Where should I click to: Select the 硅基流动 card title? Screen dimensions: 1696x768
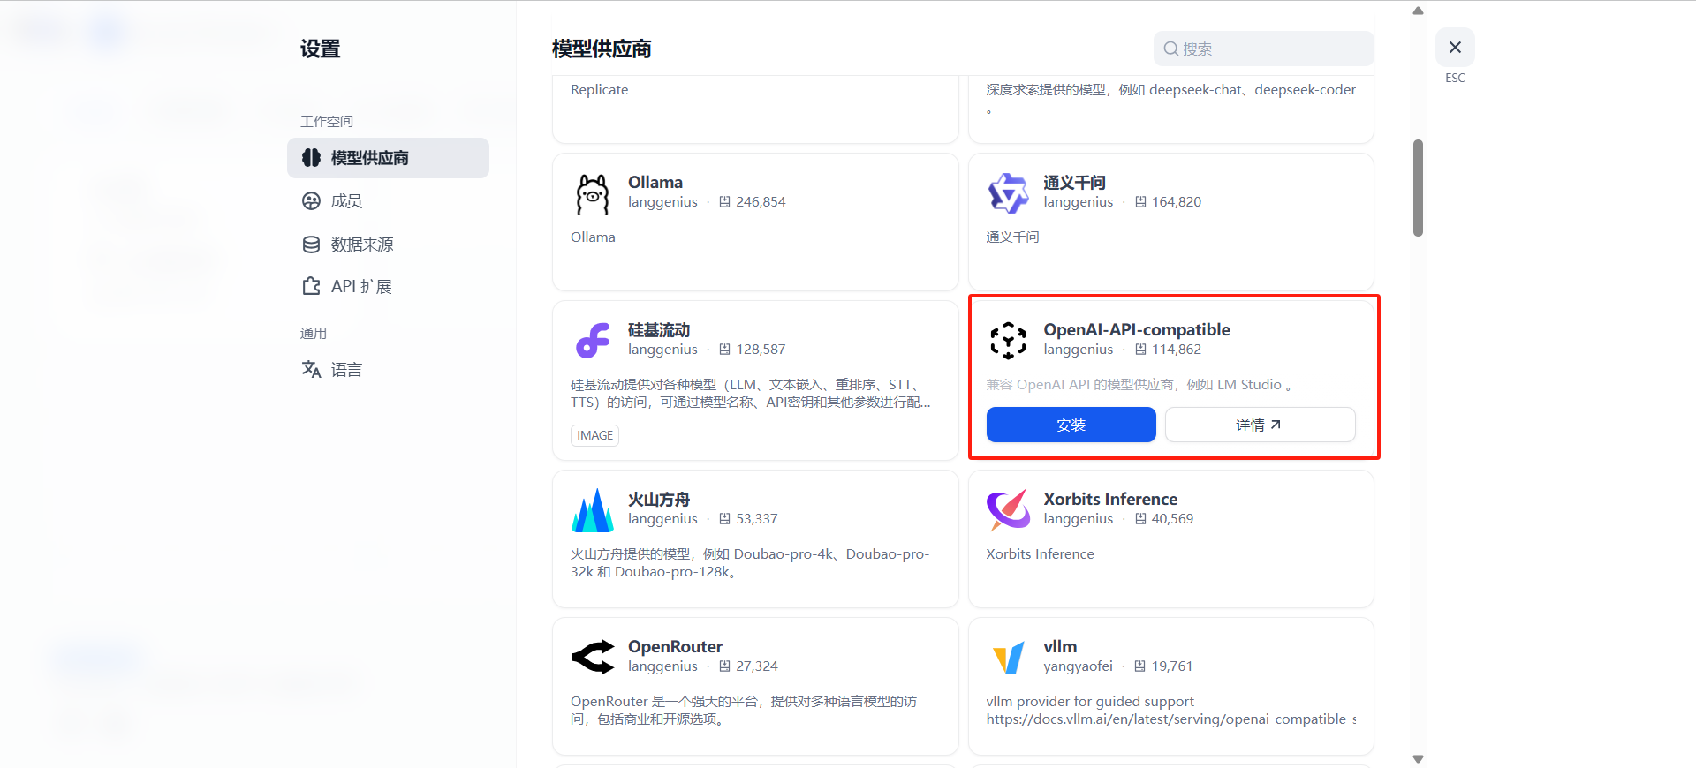coord(659,330)
